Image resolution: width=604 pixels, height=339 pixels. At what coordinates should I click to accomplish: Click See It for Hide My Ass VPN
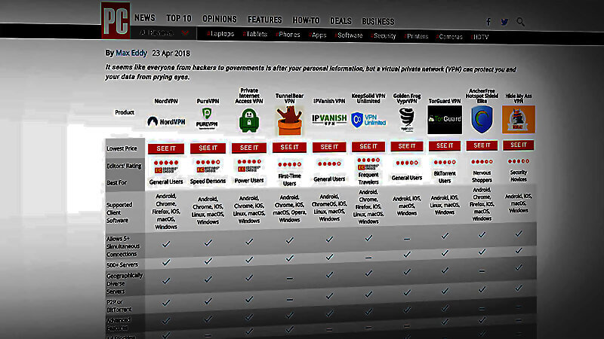(519, 145)
